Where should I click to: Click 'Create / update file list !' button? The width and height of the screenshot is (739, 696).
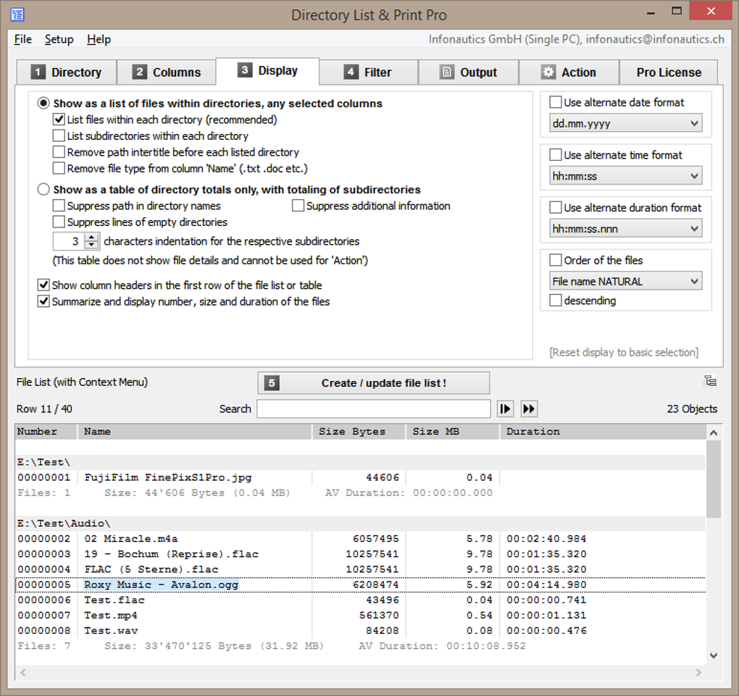(373, 383)
